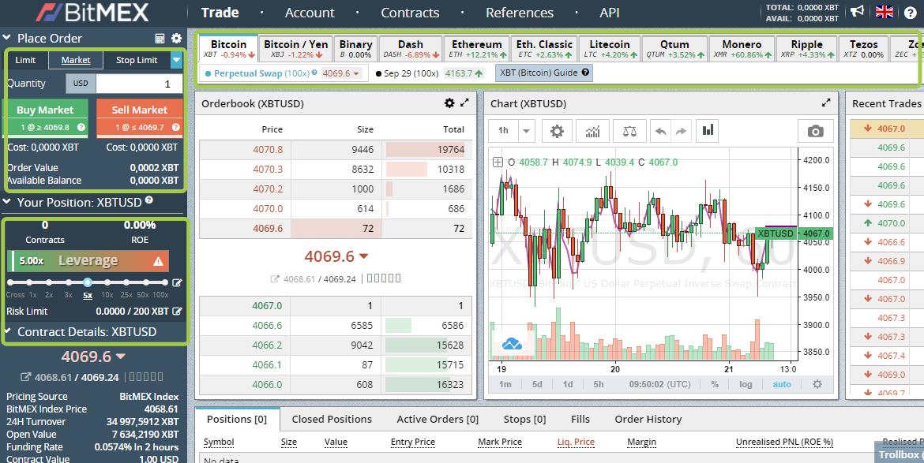Screen dimensions: 924x463
Task: Click the leverage warning triangle icon
Action: (158, 261)
